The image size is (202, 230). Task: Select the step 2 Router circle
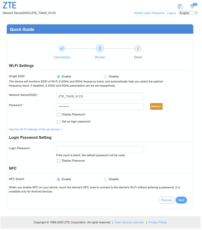pos(100,48)
